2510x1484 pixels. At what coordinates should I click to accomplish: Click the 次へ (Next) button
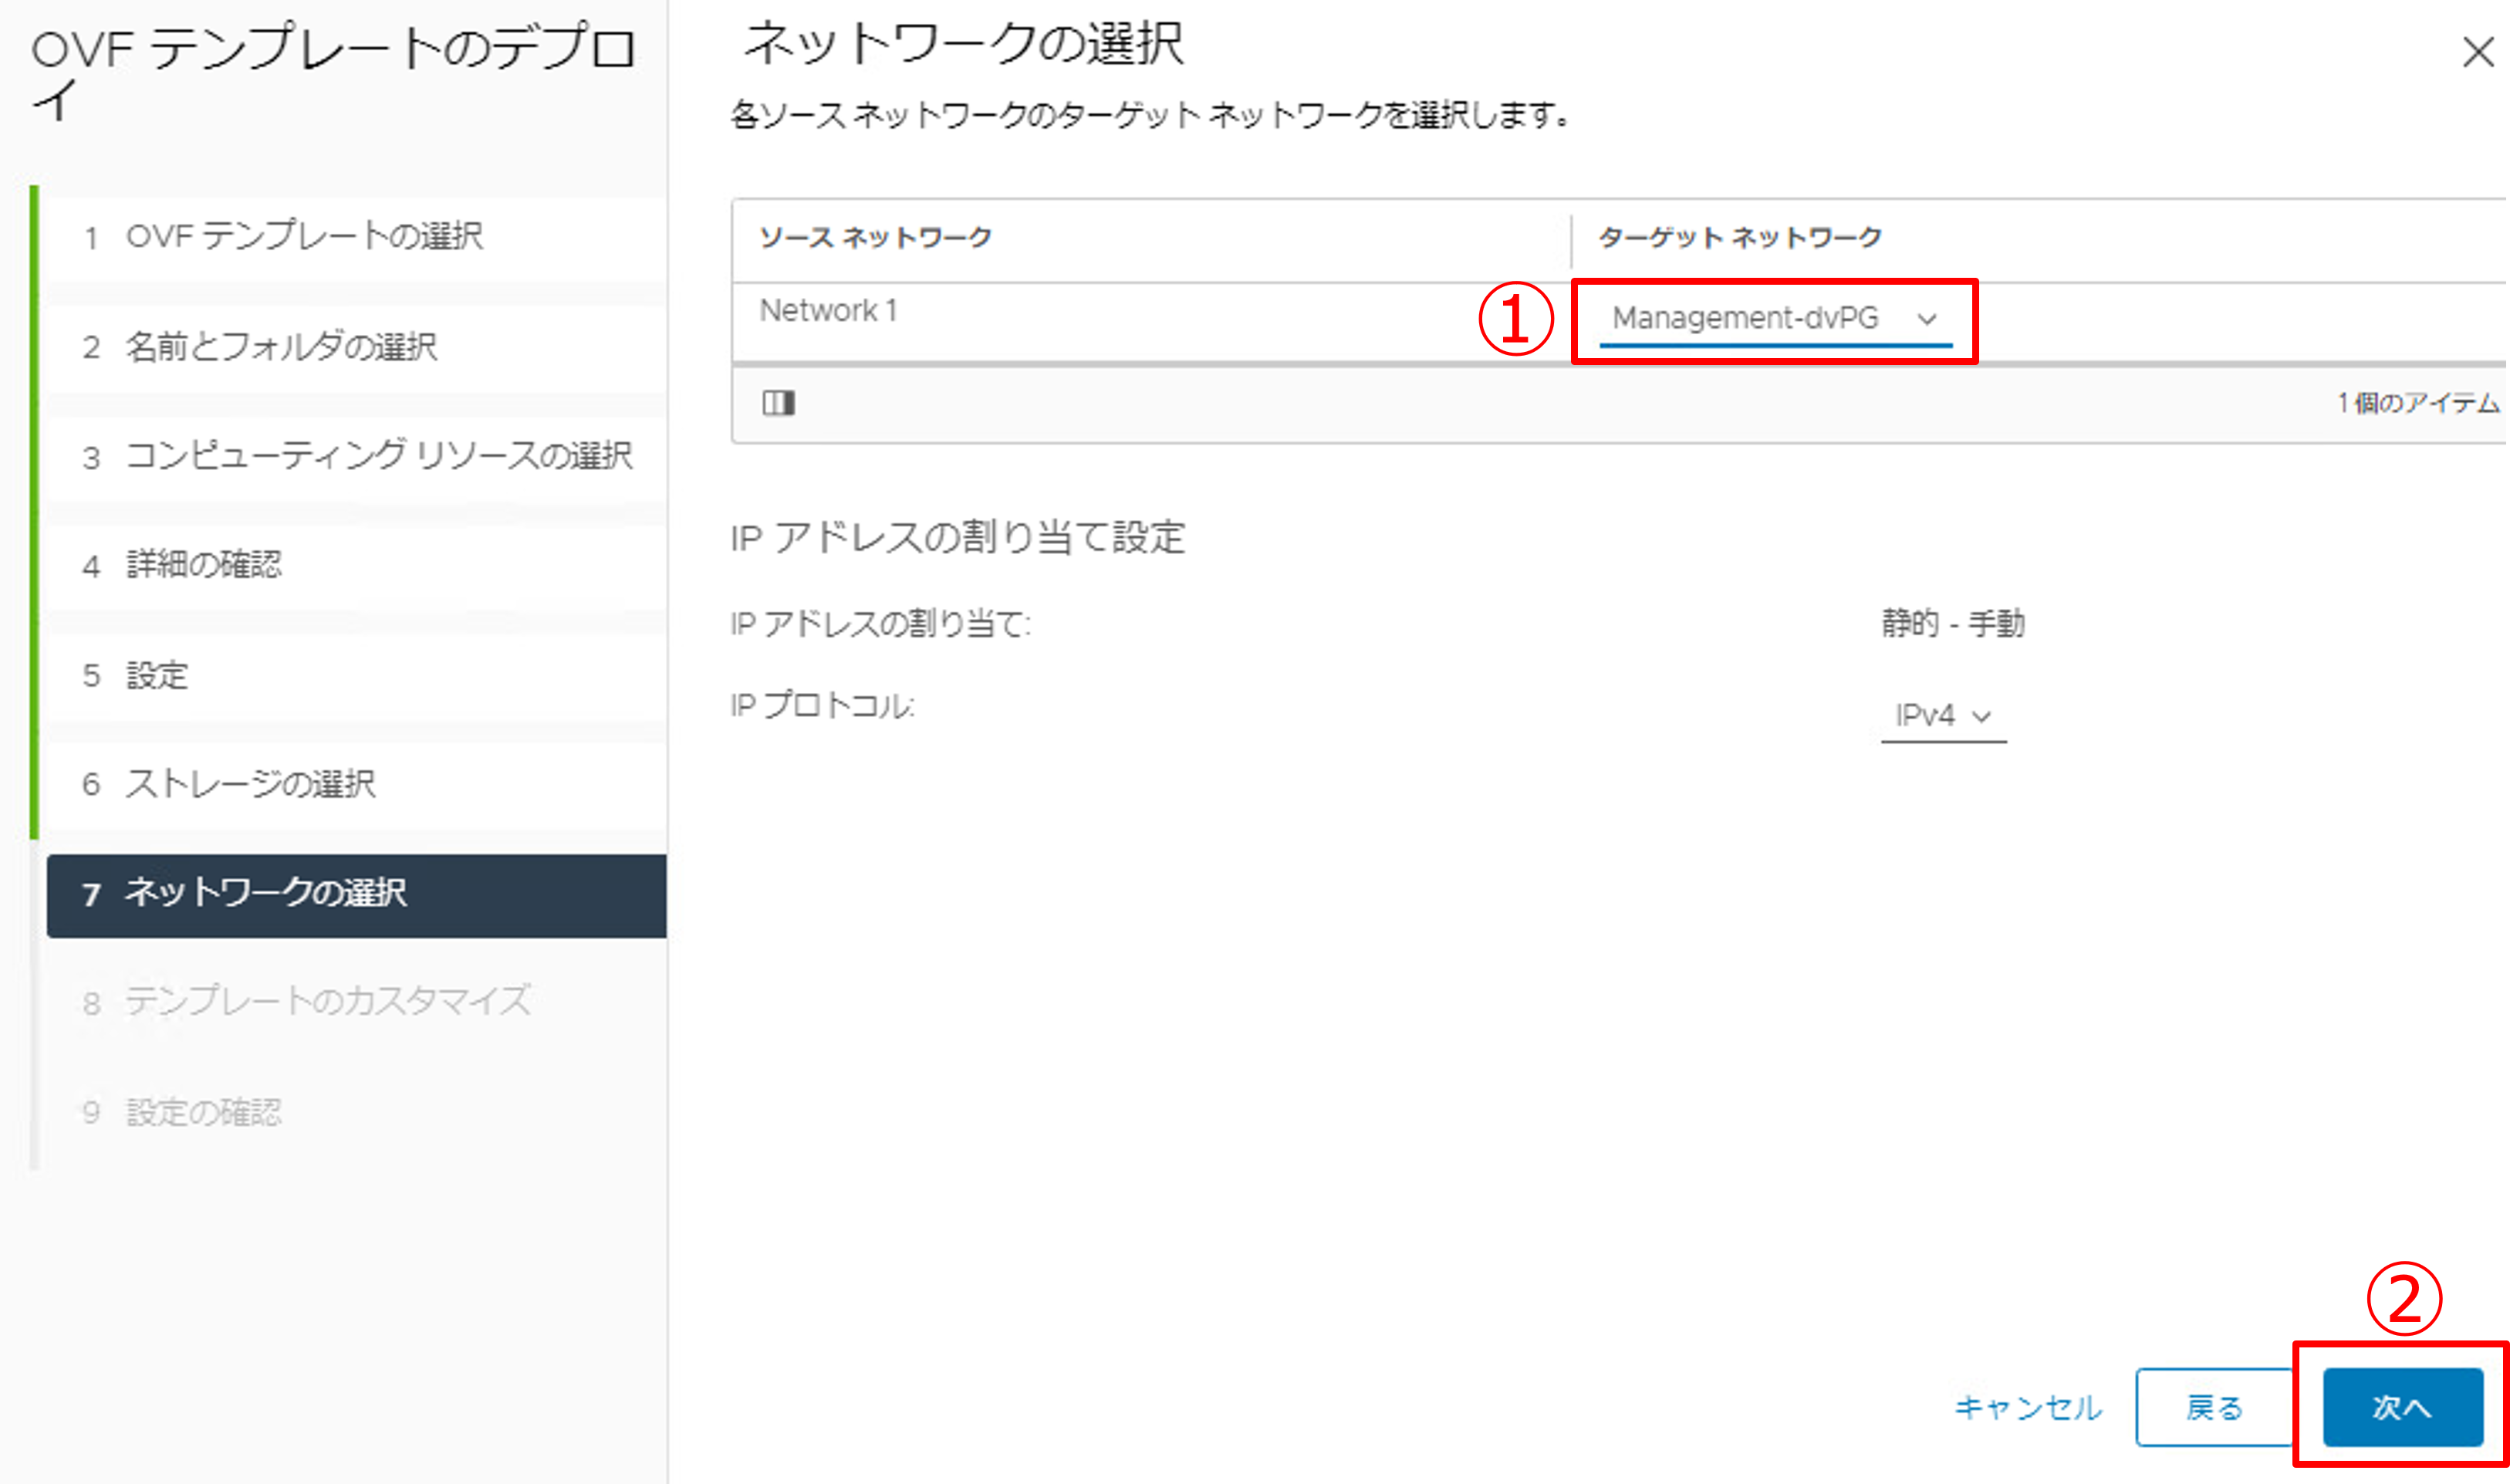(x=2401, y=1407)
